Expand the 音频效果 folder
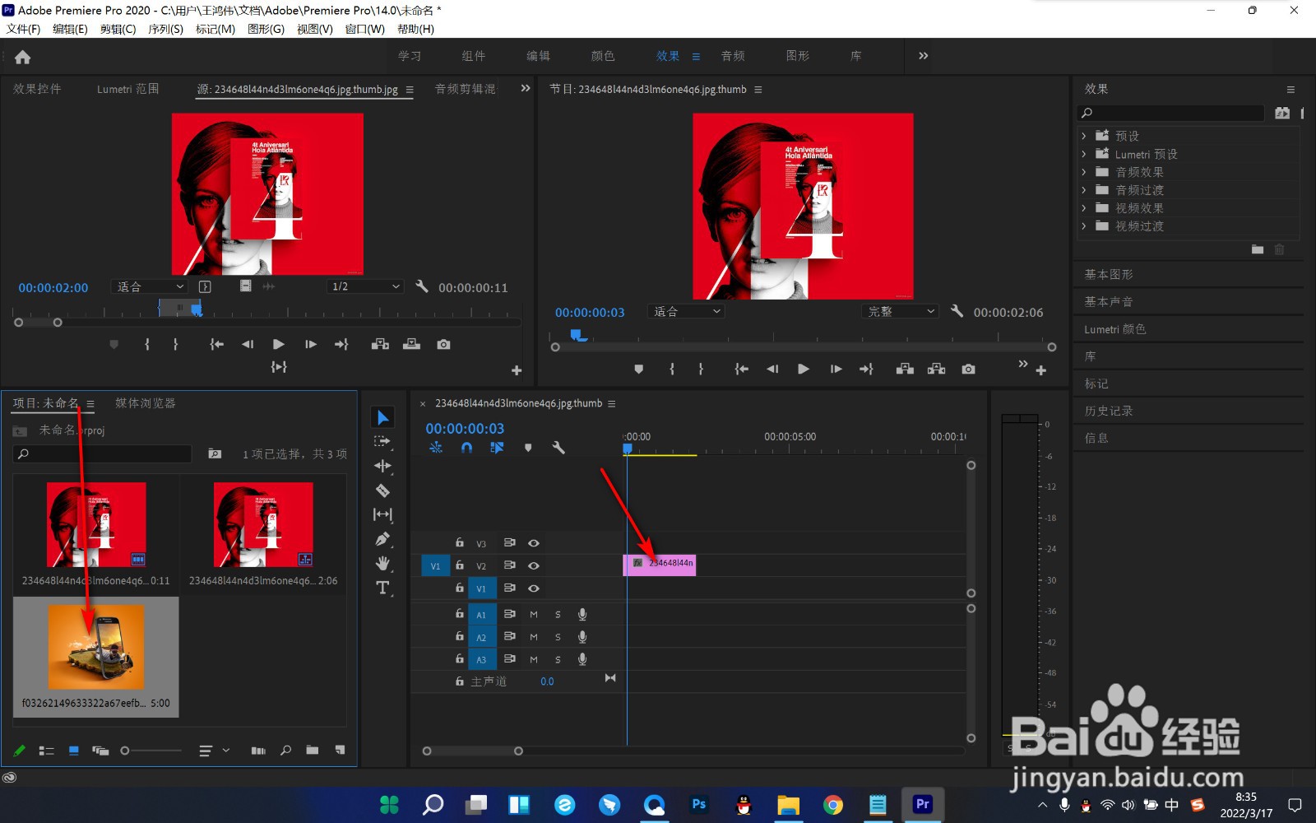Screen dimensions: 1316x823 click(1083, 172)
